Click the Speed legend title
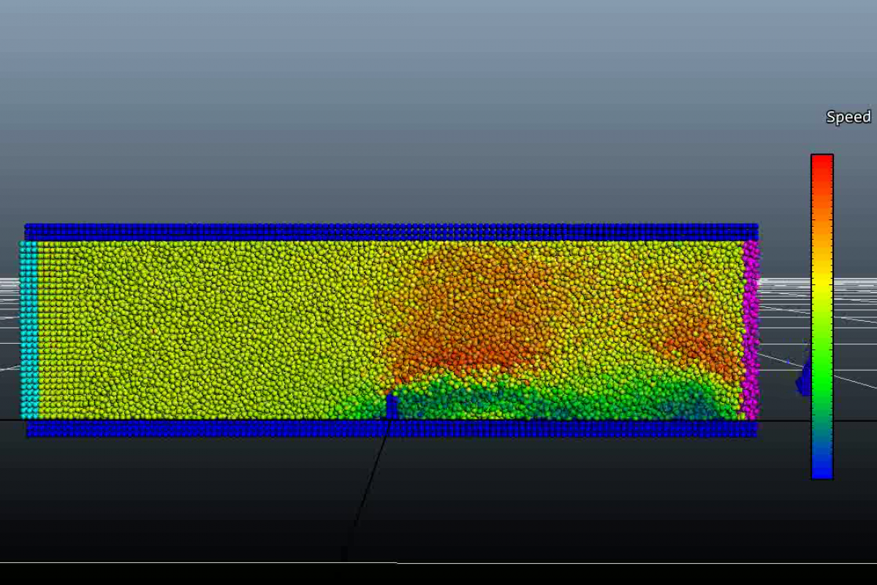The image size is (877, 585). click(848, 117)
